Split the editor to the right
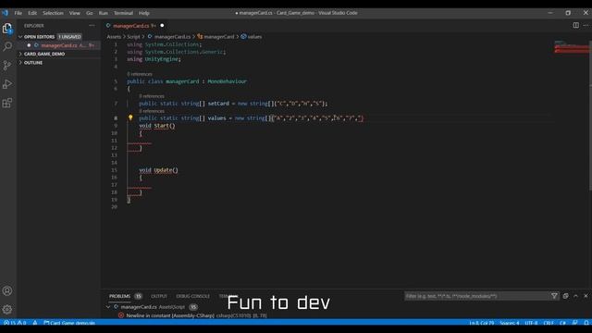The image size is (592, 333). tap(575, 25)
